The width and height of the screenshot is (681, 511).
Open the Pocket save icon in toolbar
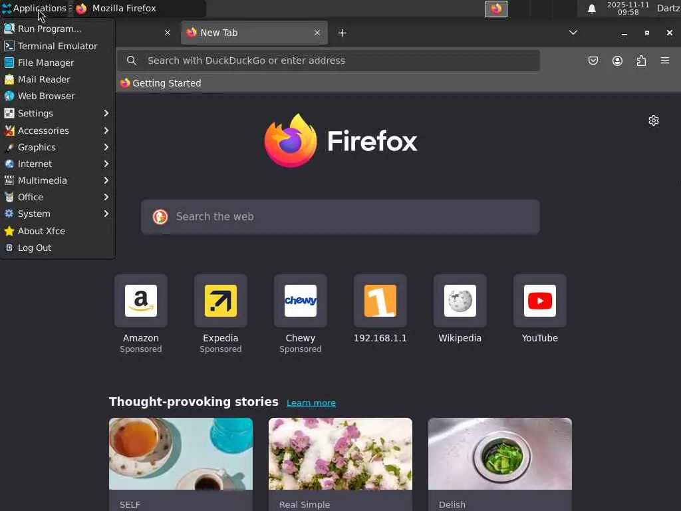593,61
